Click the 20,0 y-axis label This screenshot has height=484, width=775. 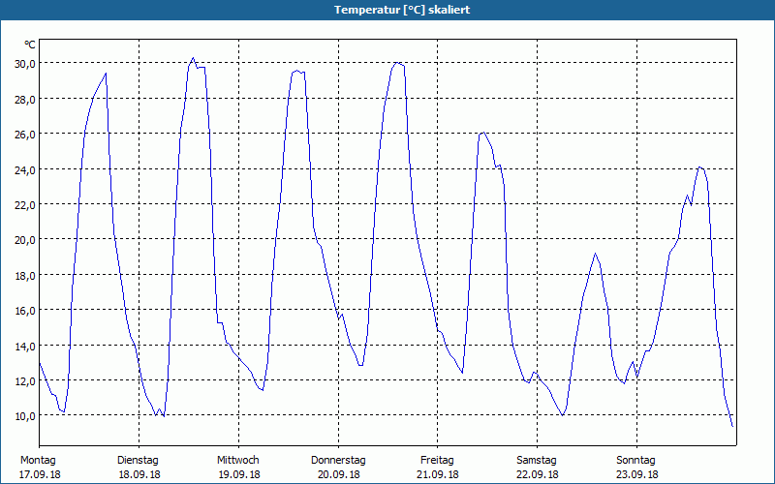click(25, 239)
